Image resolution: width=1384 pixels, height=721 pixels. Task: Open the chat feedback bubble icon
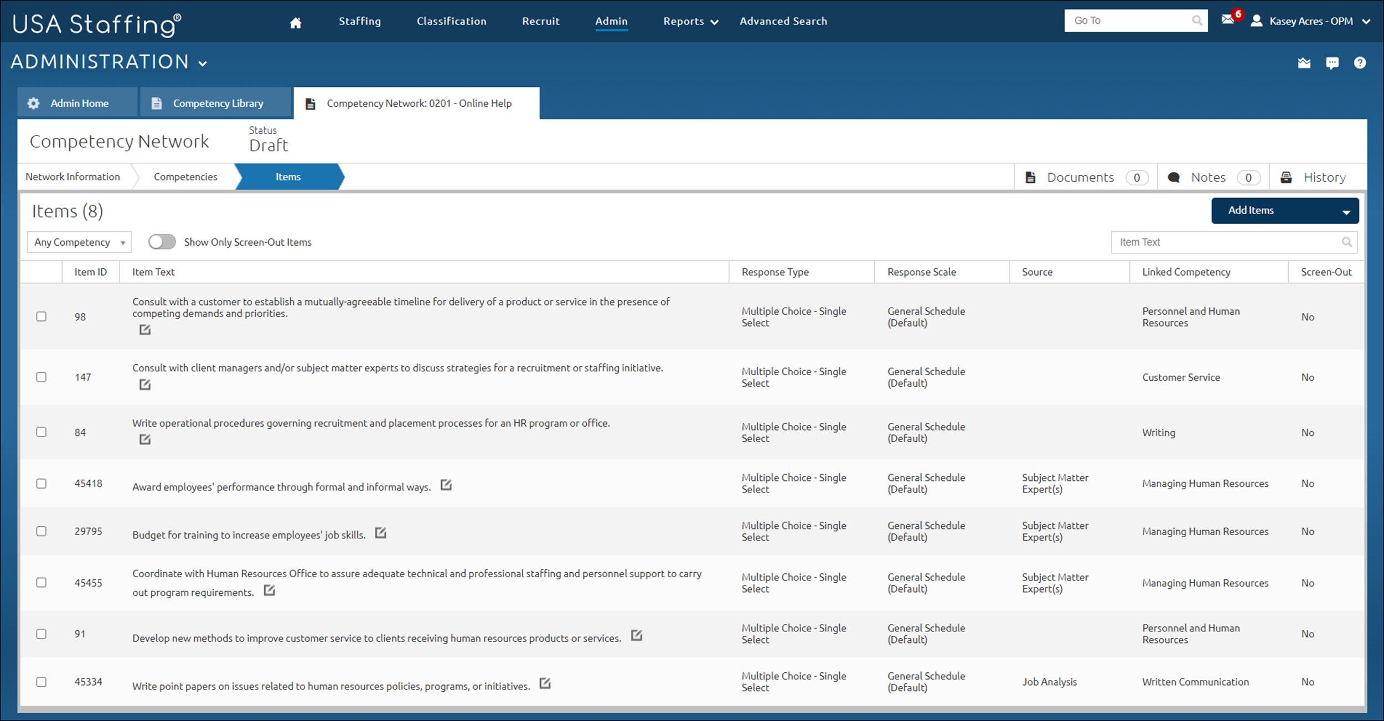click(1332, 63)
